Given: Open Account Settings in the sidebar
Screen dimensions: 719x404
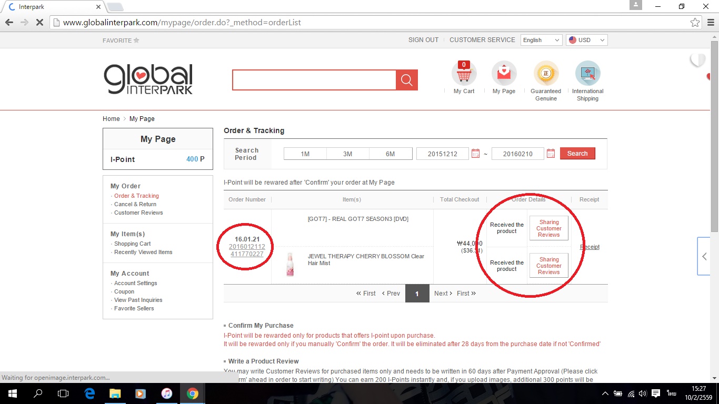Looking at the screenshot, I should (x=136, y=283).
